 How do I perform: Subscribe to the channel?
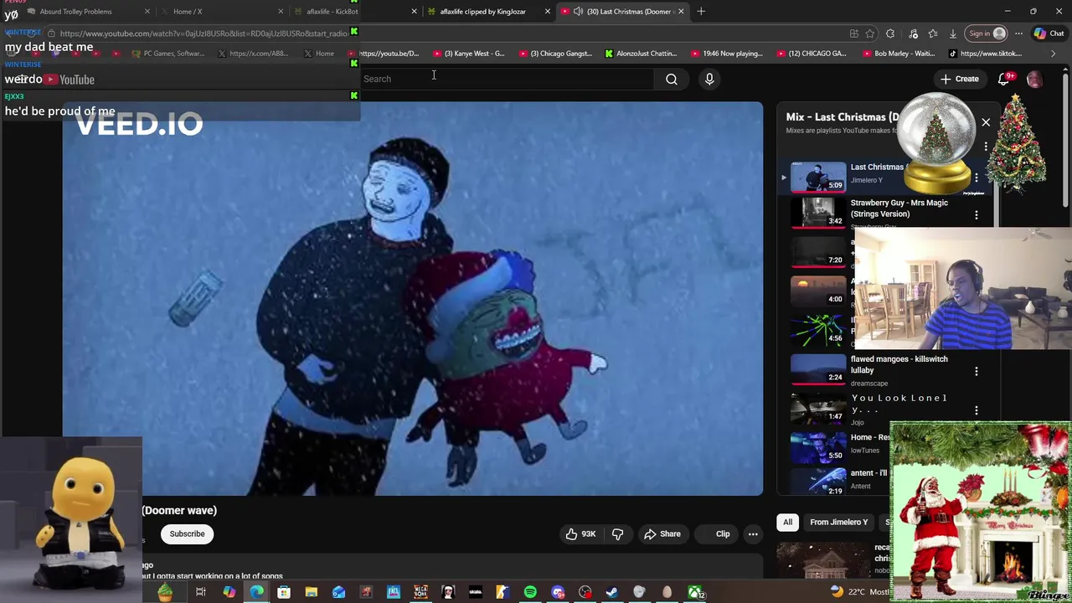[187, 533]
